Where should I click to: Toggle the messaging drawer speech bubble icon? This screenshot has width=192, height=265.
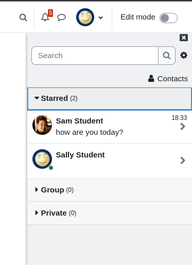pos(61,17)
